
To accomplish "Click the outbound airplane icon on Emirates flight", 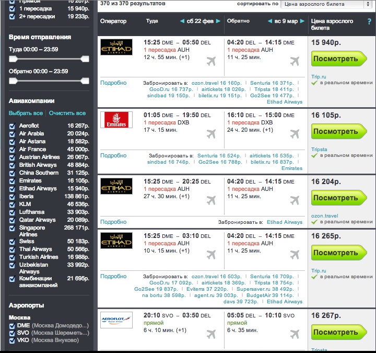I will click(211, 134).
